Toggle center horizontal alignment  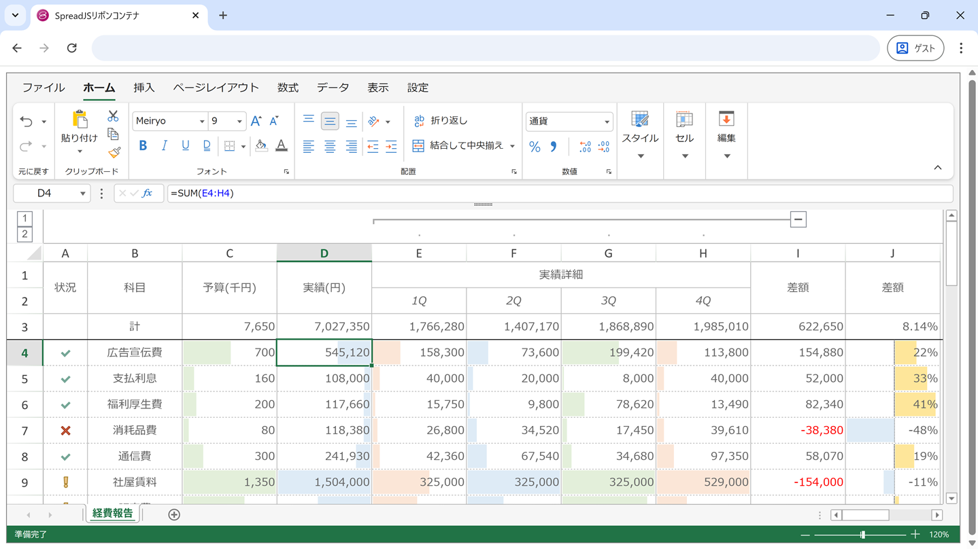click(330, 146)
